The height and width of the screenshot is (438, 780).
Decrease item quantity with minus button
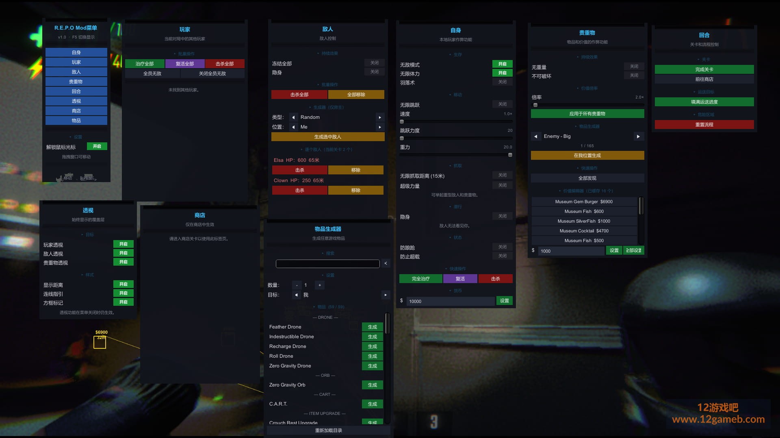(x=297, y=285)
